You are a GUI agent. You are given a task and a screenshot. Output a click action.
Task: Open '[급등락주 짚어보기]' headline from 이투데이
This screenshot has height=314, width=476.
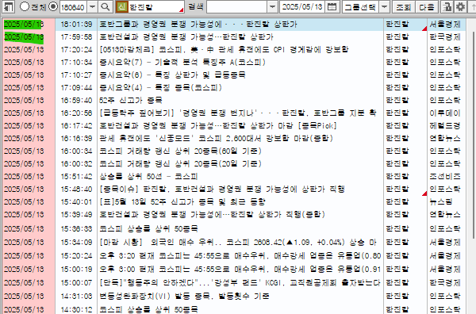[x=238, y=113]
